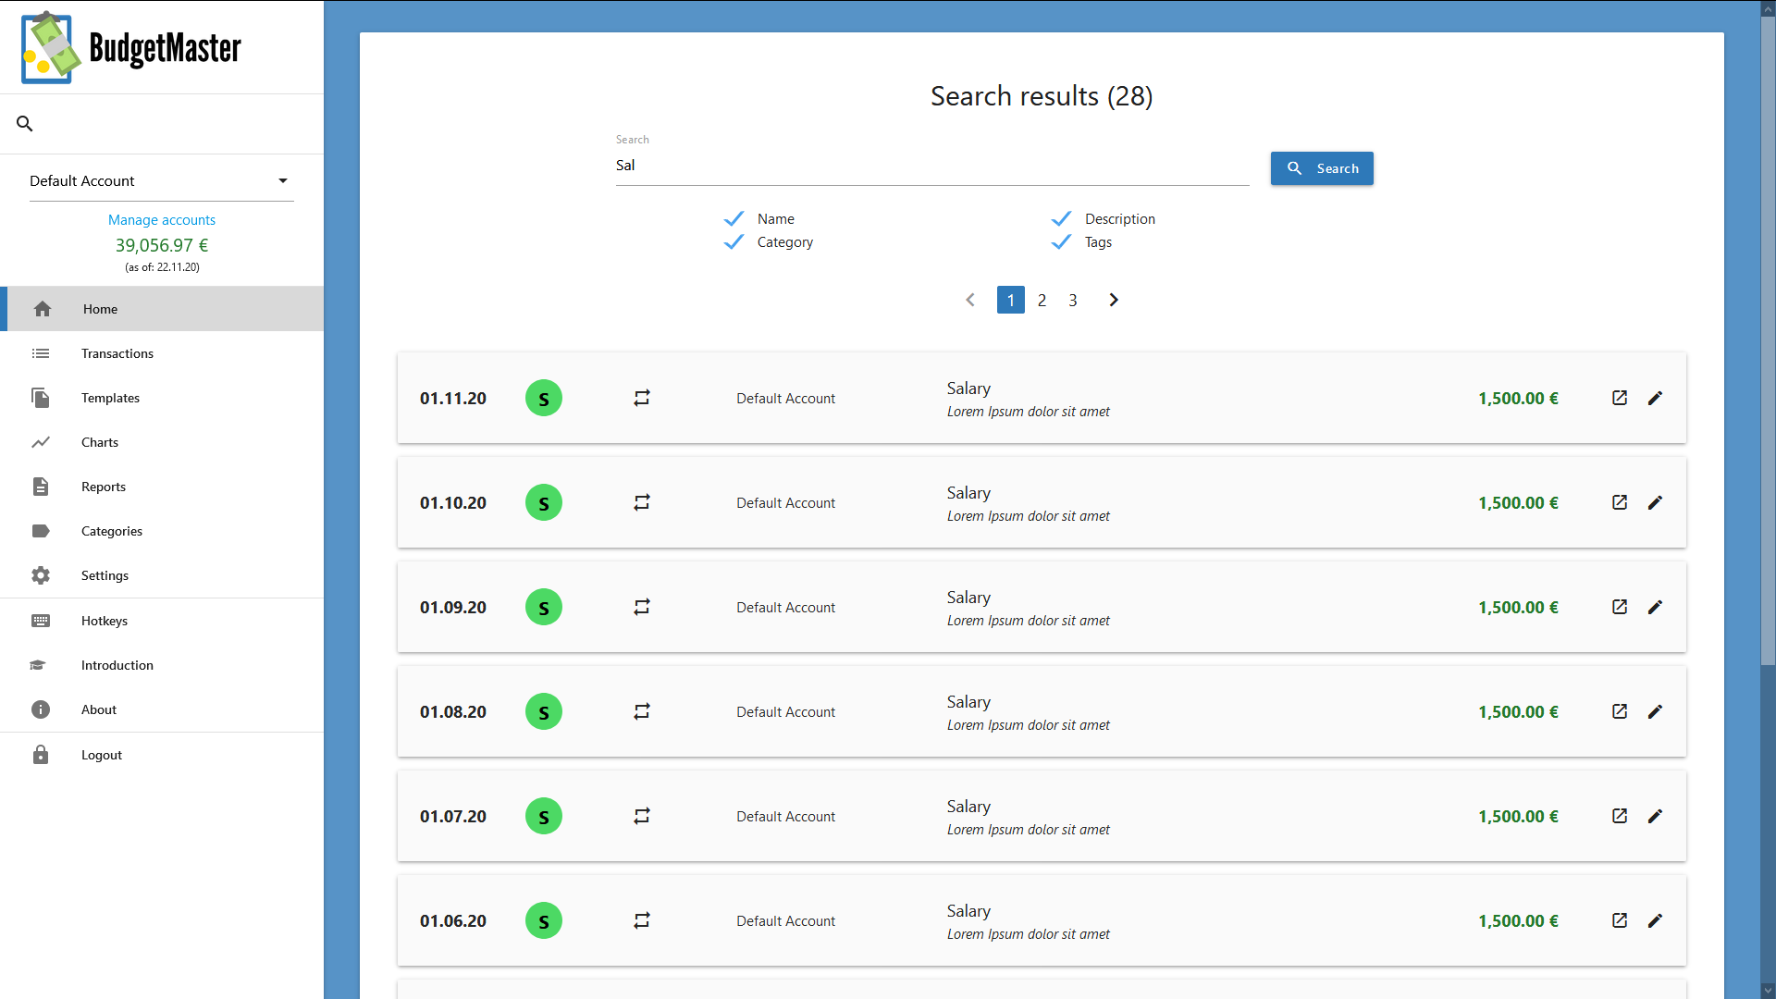
Task: Edit the Salary transaction dated 01.09.20
Action: pyautogui.click(x=1655, y=607)
